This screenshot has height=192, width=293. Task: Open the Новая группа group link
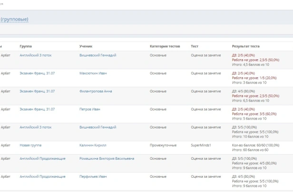point(30,145)
